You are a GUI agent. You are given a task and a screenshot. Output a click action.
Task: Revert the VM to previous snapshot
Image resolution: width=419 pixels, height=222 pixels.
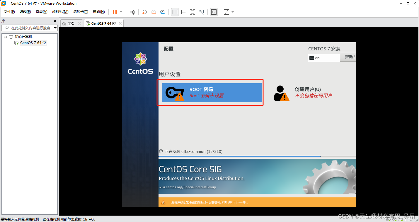(154, 12)
